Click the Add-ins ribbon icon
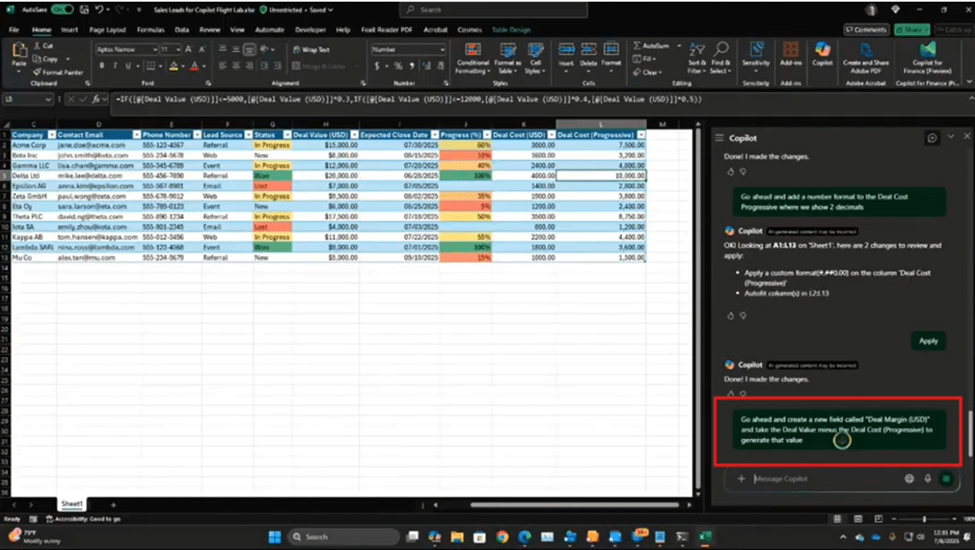The image size is (975, 550). click(x=790, y=54)
